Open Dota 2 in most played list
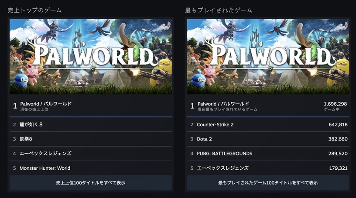Image resolution: width=356 pixels, height=198 pixels. 268,139
